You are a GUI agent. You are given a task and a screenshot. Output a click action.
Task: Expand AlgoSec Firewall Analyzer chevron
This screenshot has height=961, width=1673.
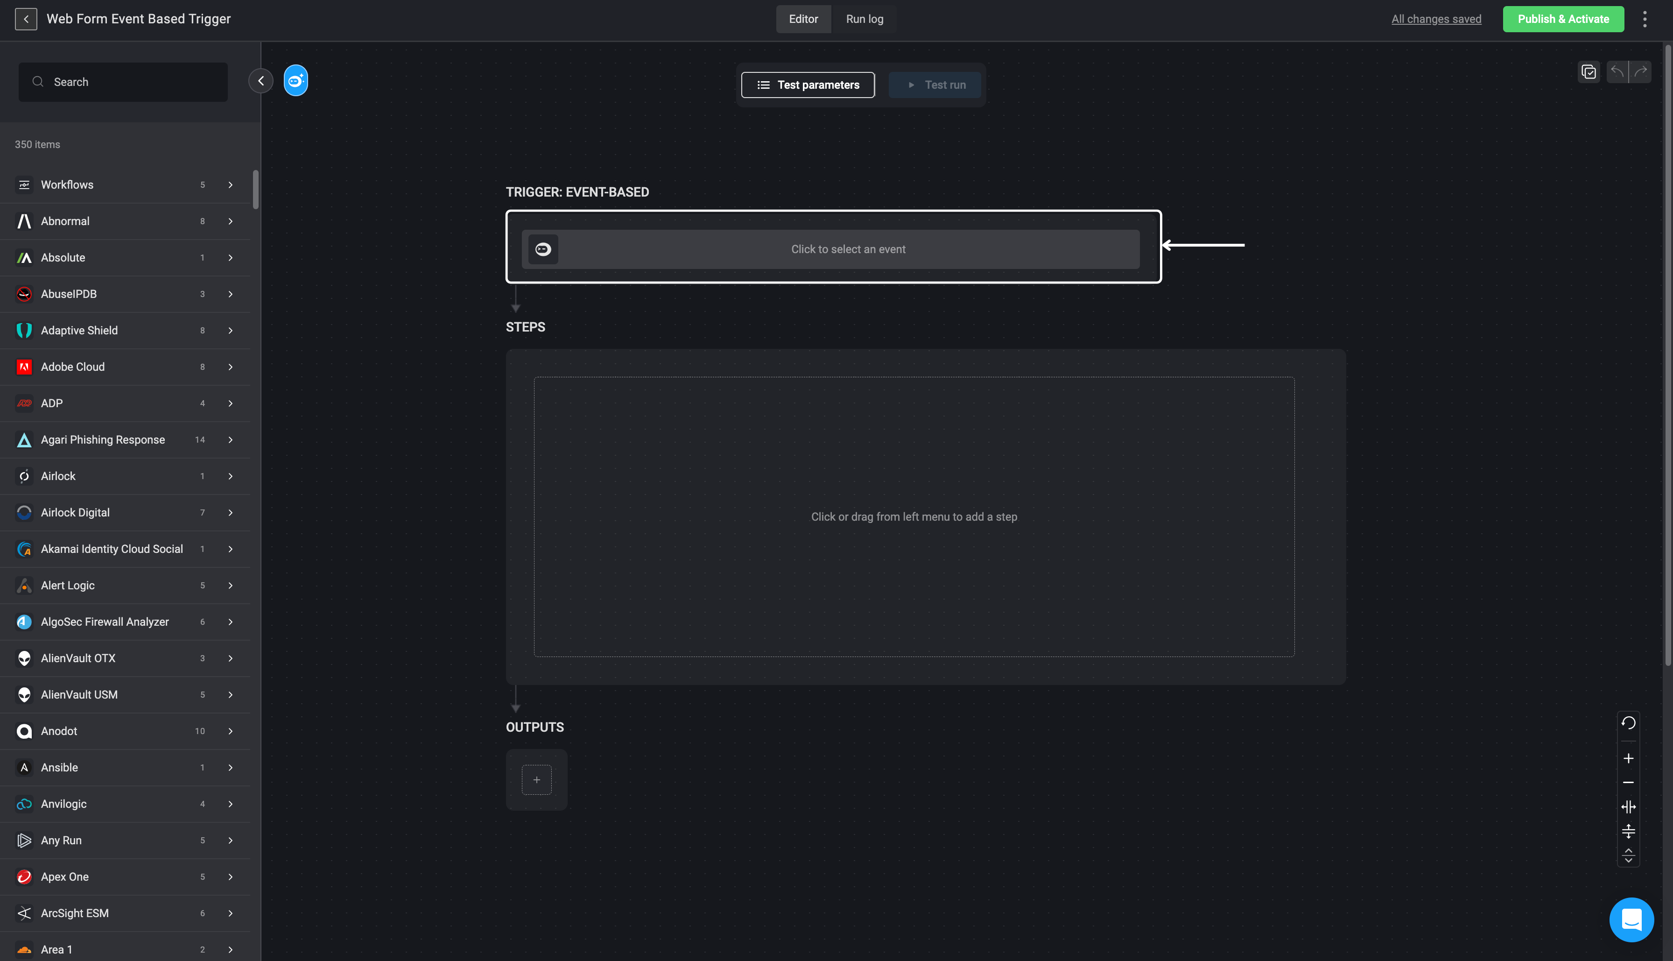point(230,622)
